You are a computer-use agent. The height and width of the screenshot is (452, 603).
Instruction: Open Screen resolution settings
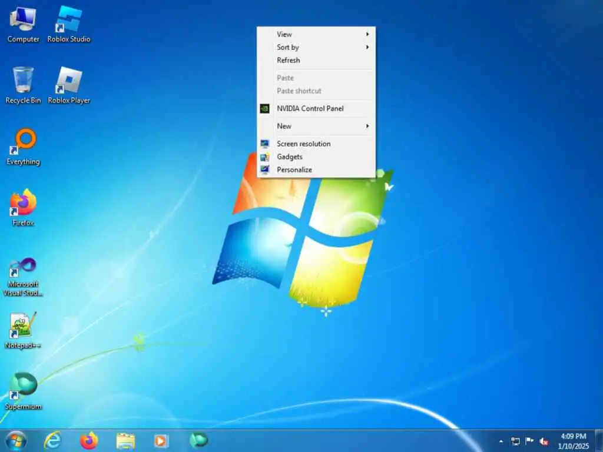pyautogui.click(x=316, y=144)
